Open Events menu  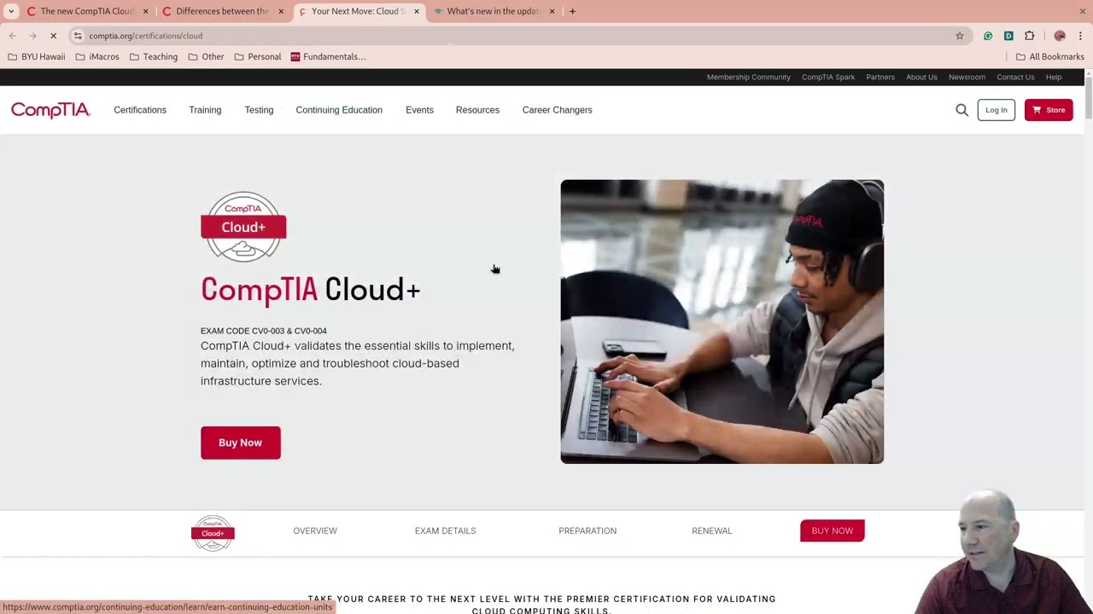tap(419, 110)
